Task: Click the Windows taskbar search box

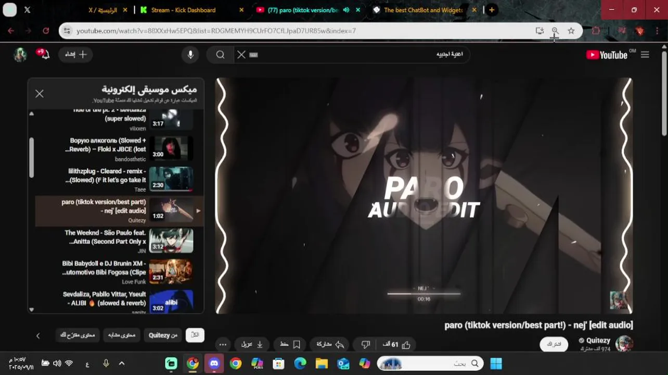Action: point(430,363)
